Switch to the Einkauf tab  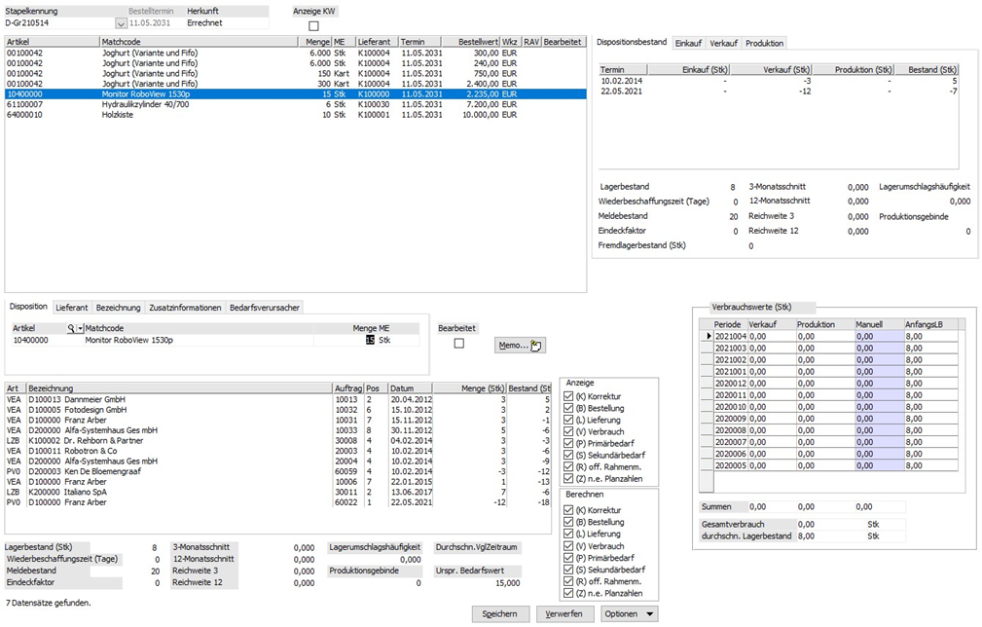pyautogui.click(x=688, y=43)
